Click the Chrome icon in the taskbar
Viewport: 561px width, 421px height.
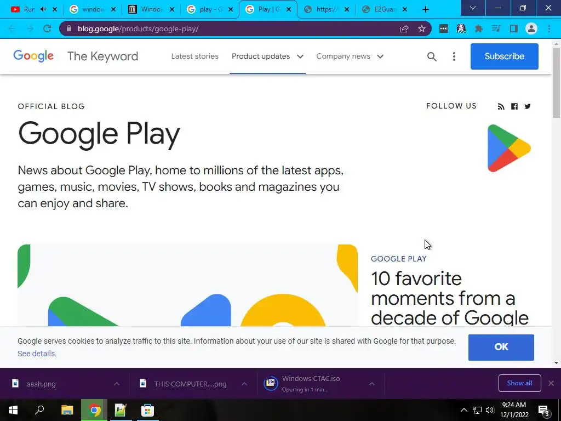click(x=94, y=410)
